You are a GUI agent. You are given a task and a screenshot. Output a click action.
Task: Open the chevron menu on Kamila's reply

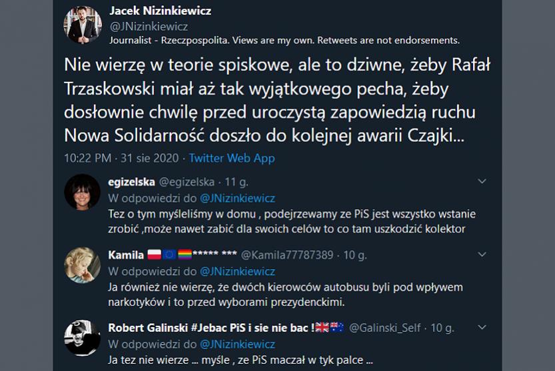pyautogui.click(x=482, y=255)
